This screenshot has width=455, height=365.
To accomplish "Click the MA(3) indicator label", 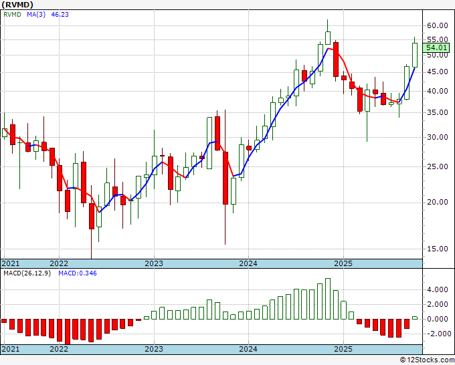I will click(x=36, y=15).
